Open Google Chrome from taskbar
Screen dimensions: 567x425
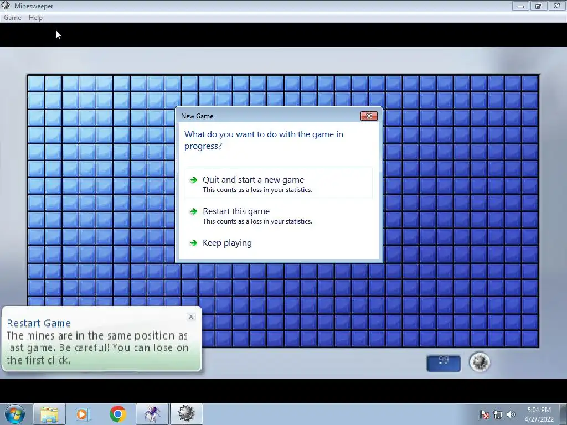tap(117, 414)
